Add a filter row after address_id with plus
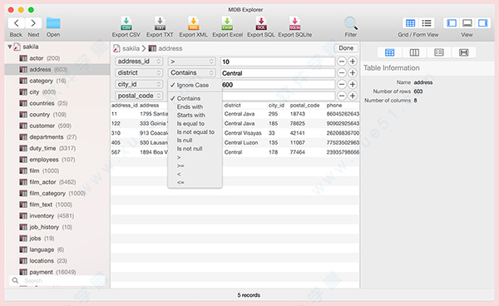 [353, 62]
